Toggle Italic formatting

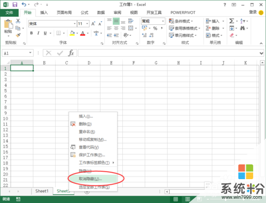click(38, 33)
